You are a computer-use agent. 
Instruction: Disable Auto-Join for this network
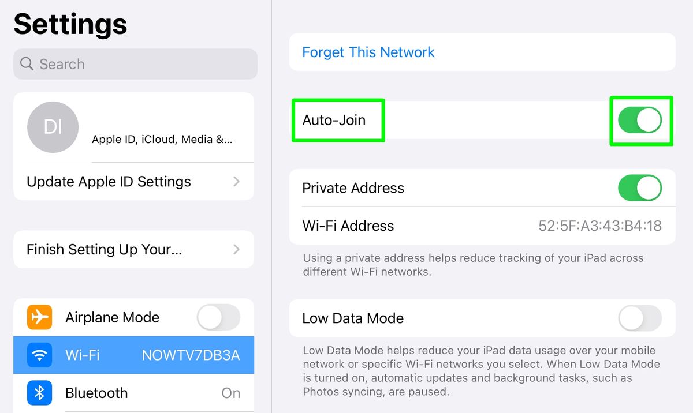tap(640, 120)
